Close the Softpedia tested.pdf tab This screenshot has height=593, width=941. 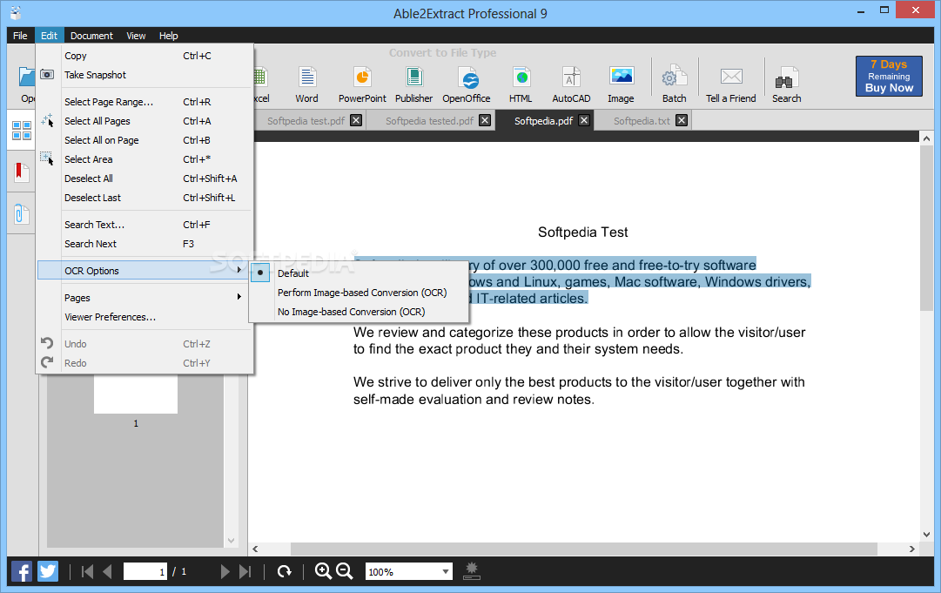[485, 121]
